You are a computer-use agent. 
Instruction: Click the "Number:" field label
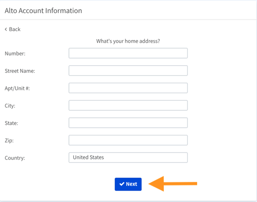tap(15, 54)
